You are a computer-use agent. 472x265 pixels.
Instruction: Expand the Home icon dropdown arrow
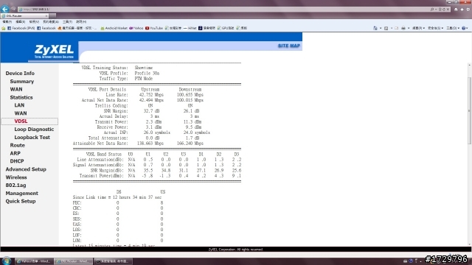click(381, 28)
